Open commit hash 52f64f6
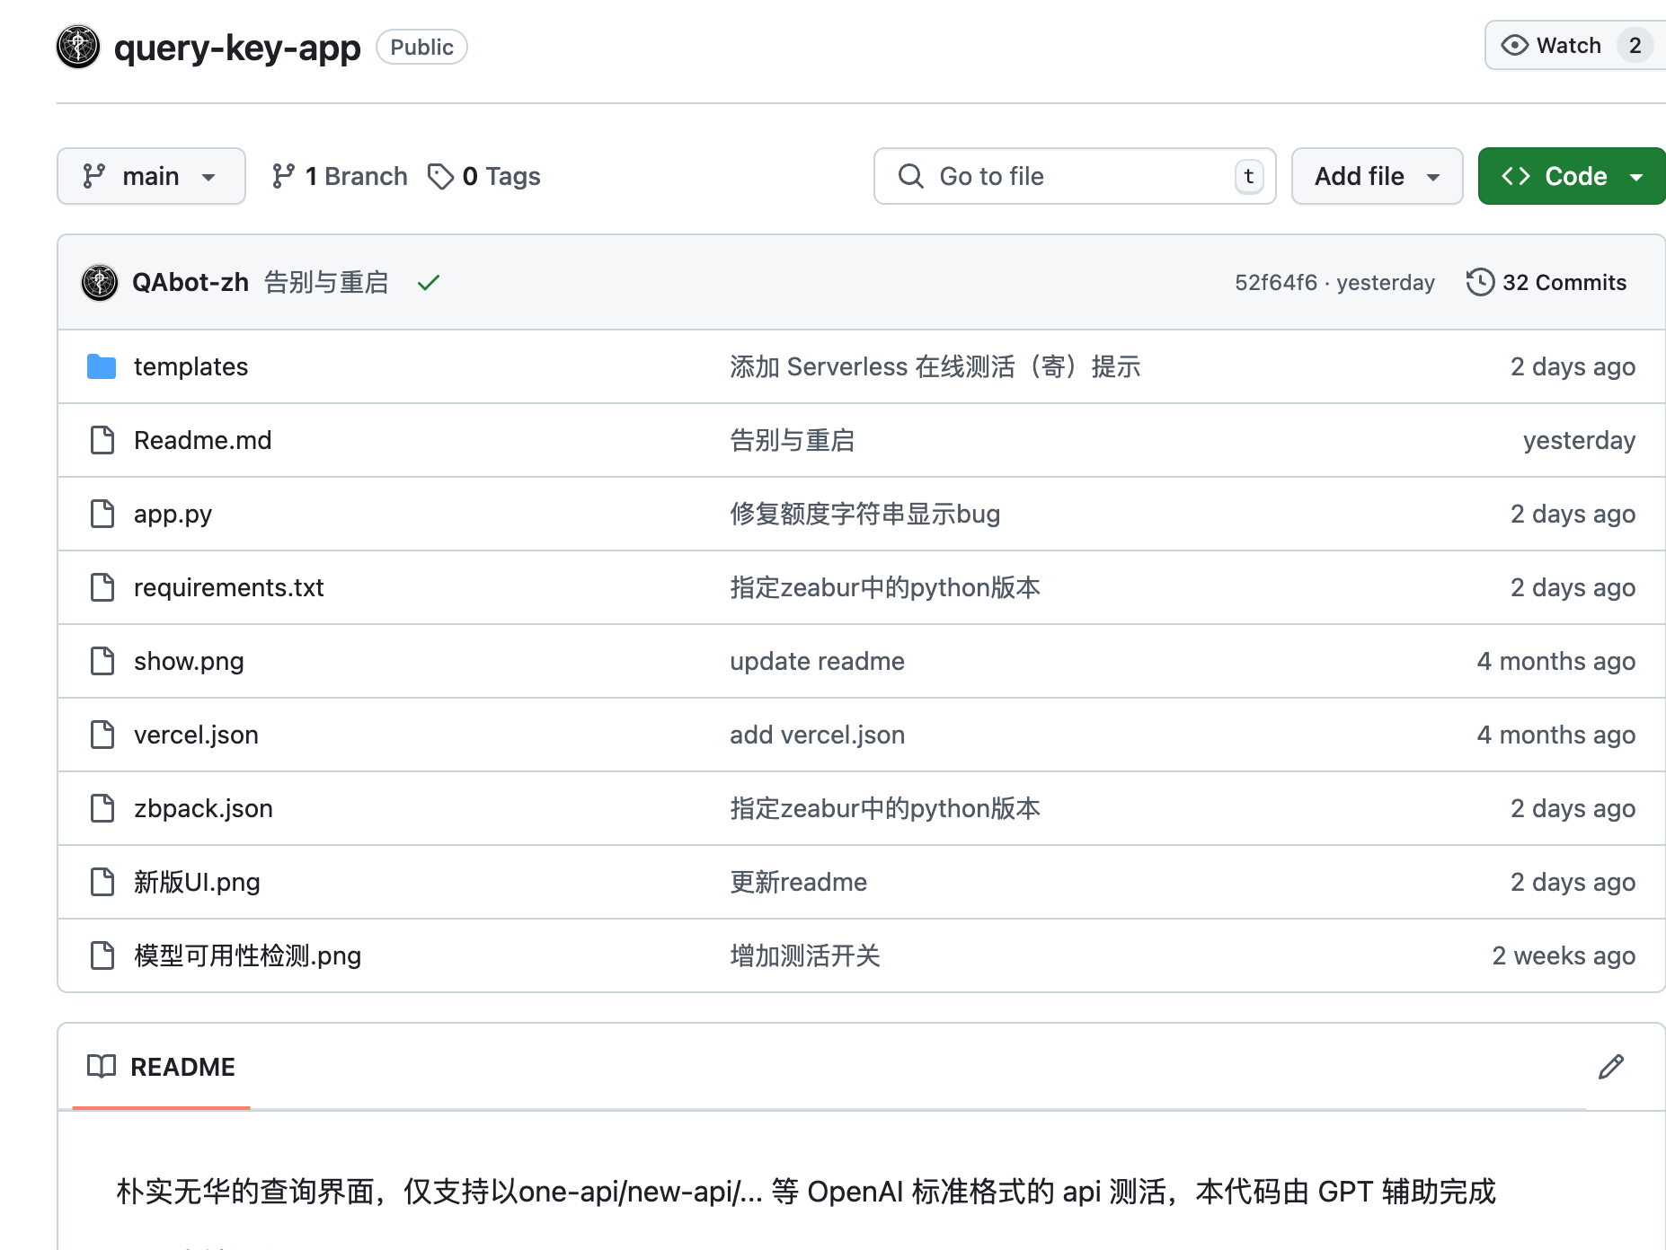This screenshot has height=1250, width=1666. [x=1275, y=283]
